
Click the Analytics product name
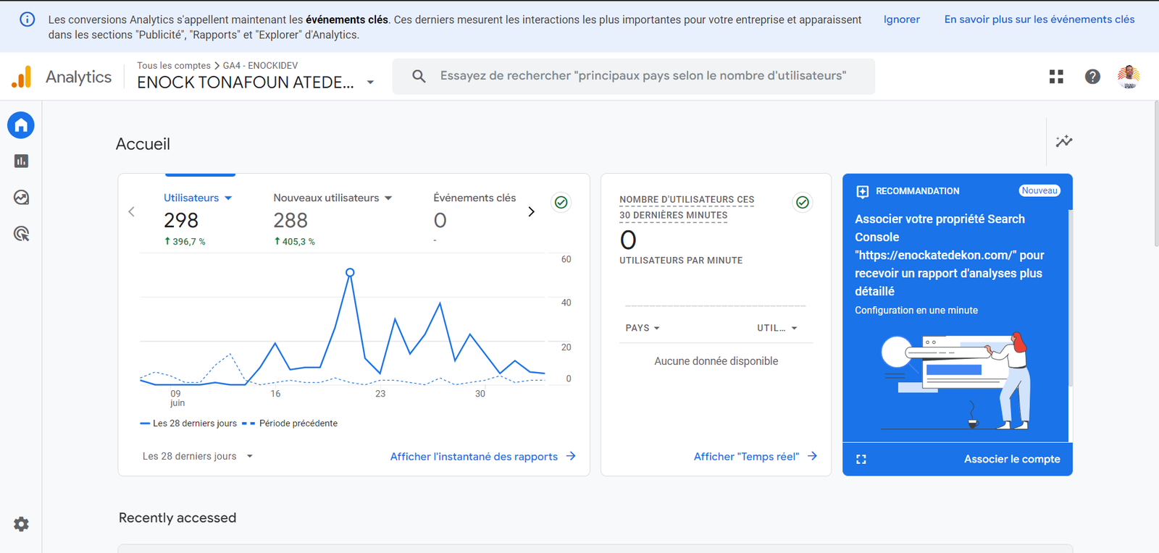tap(78, 77)
